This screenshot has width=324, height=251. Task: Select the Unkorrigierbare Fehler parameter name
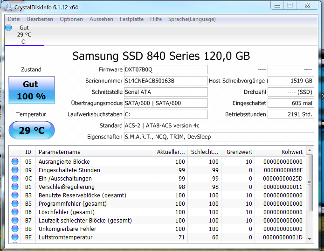[x=67, y=229]
